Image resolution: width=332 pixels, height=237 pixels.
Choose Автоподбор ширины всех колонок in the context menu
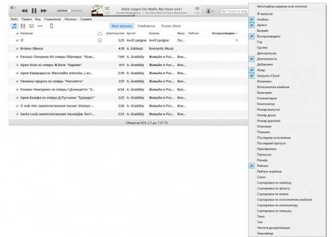[282, 6]
